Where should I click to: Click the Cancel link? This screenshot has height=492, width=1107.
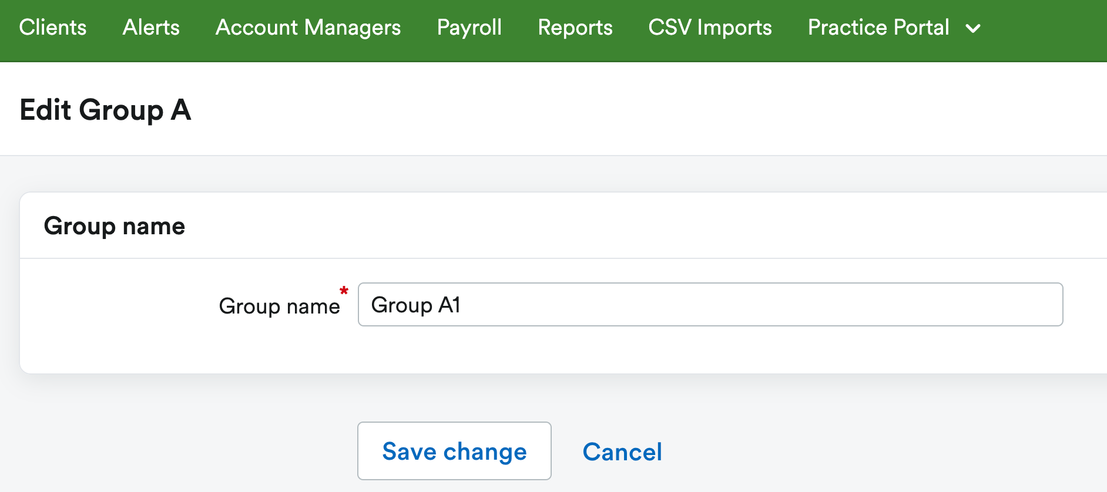[622, 451]
